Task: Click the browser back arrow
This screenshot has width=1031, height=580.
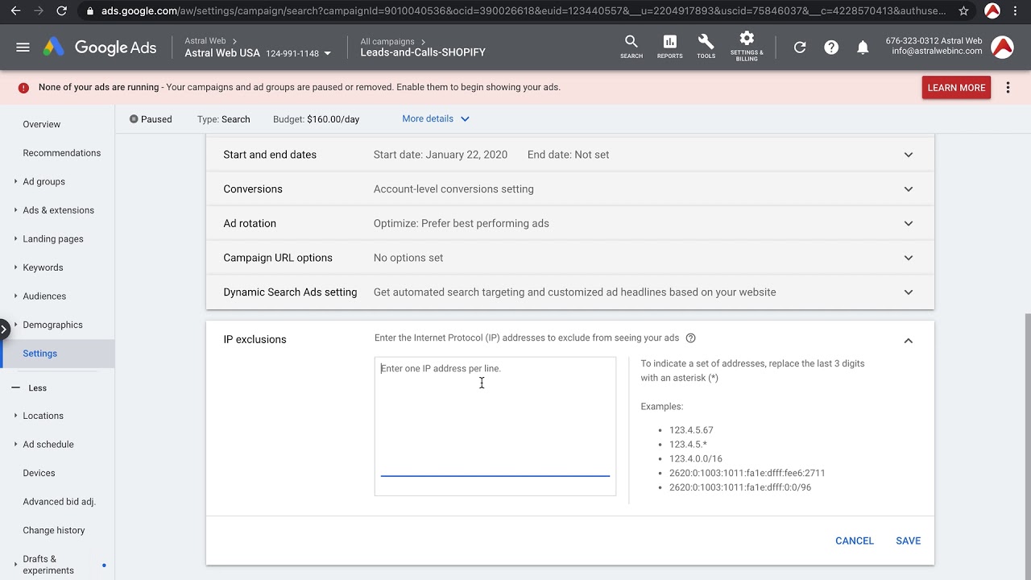Action: [x=15, y=11]
